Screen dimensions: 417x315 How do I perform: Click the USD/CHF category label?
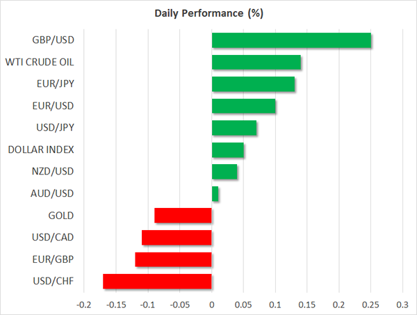coord(54,282)
